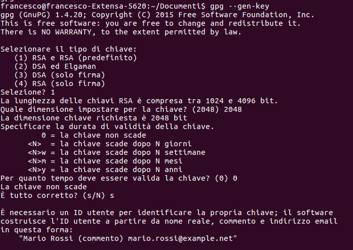The width and height of the screenshot is (353, 250).
Task: Click the option '(3) DSA (solo firma)'
Action: (60, 75)
